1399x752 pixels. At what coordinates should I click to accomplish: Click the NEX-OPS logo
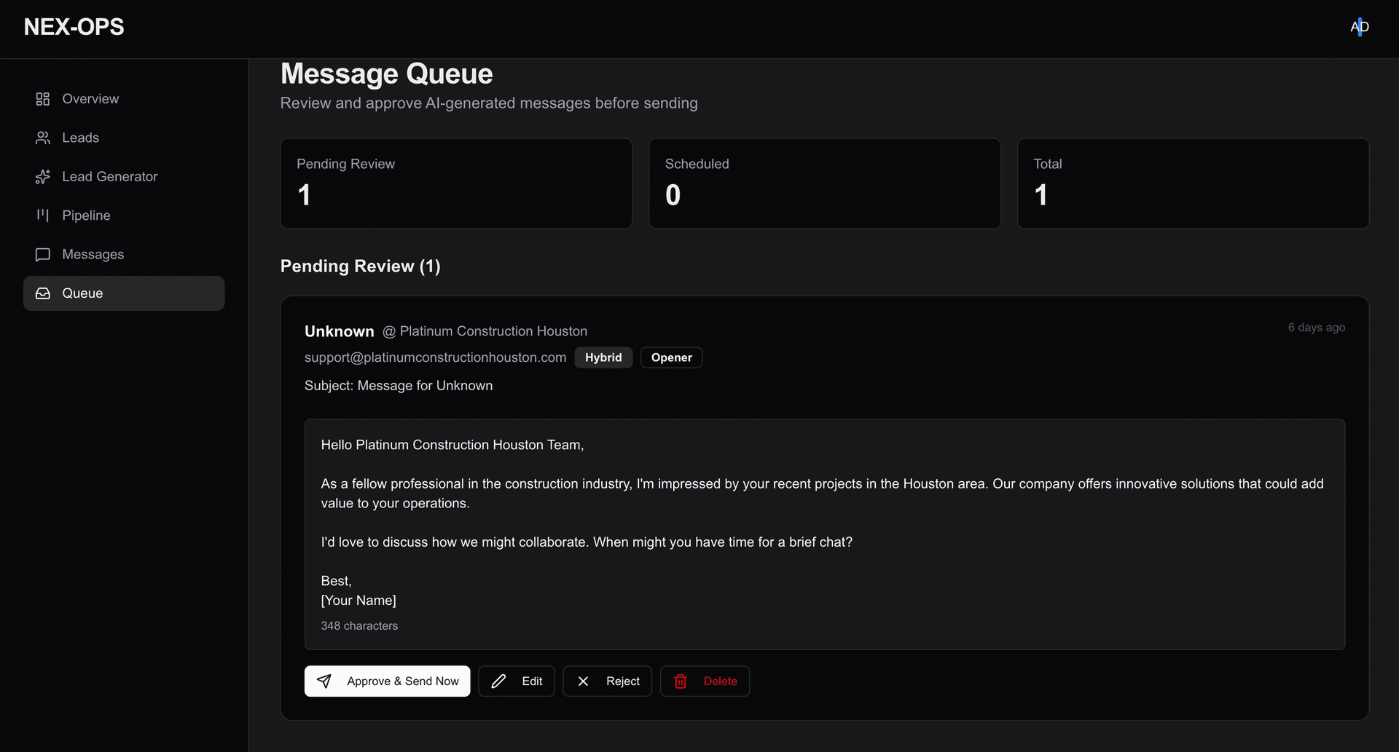point(73,27)
